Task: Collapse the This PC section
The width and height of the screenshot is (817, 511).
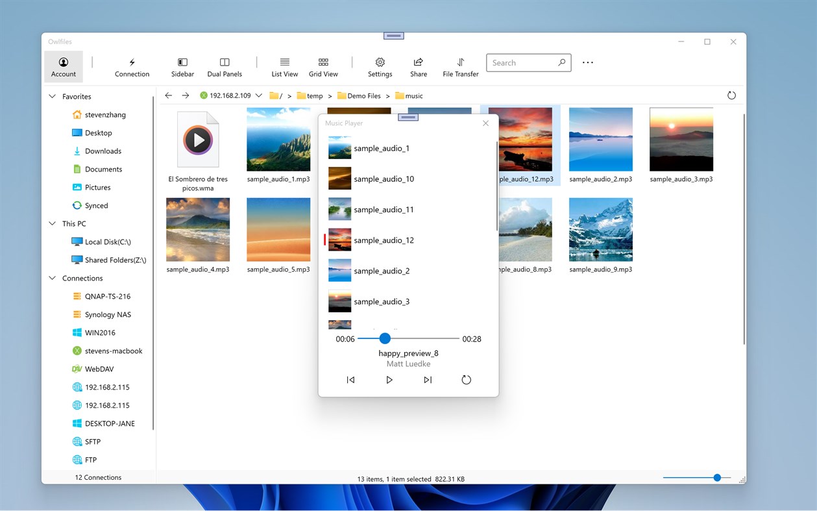Action: 52,223
